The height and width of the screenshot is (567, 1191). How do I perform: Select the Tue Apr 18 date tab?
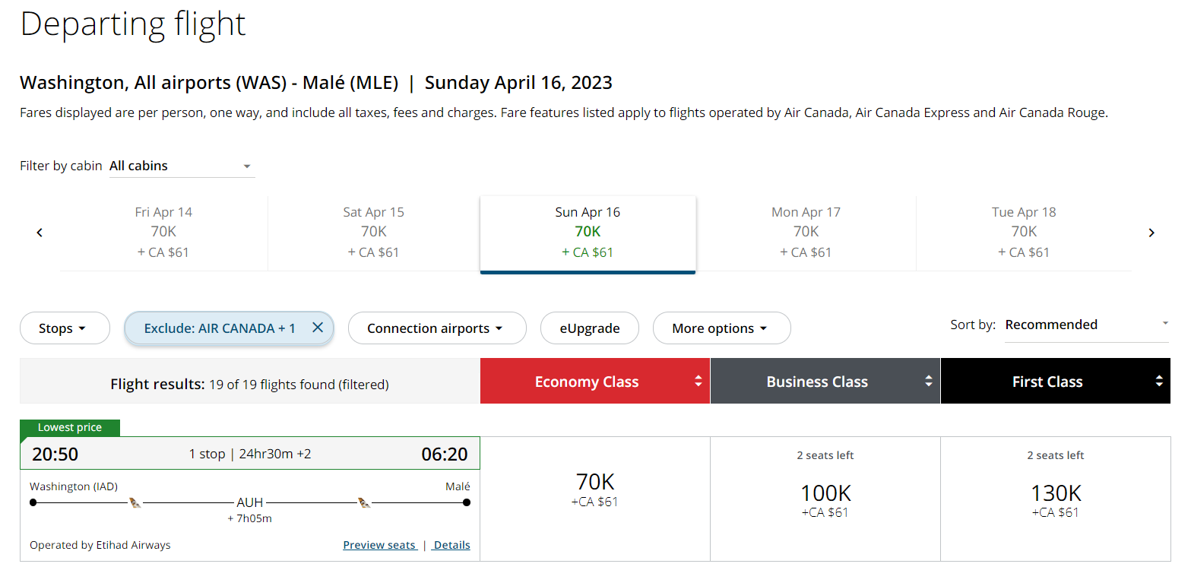[x=1024, y=232]
